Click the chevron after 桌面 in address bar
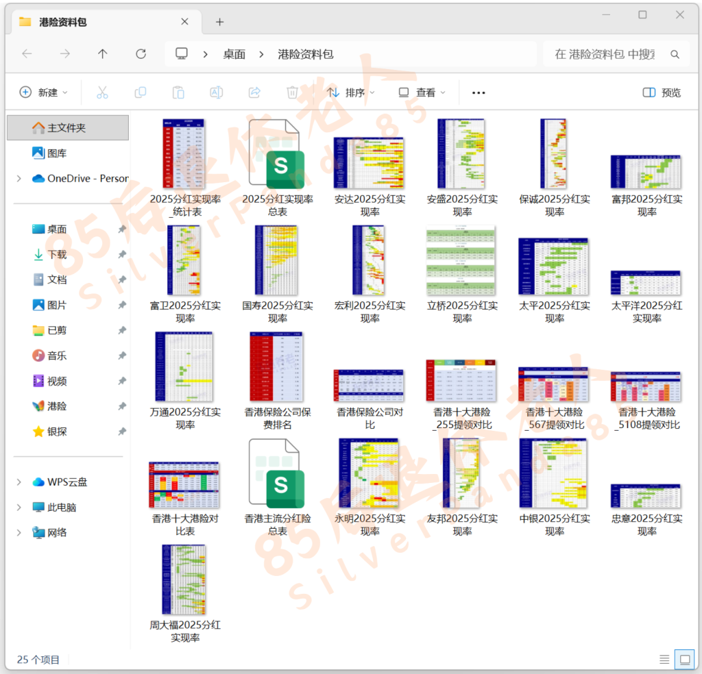This screenshot has height=674, width=702. click(261, 54)
